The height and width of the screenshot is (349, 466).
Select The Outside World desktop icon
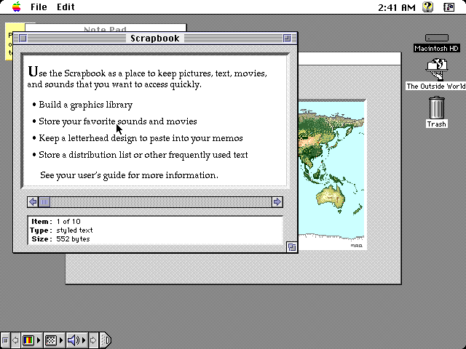(437, 70)
